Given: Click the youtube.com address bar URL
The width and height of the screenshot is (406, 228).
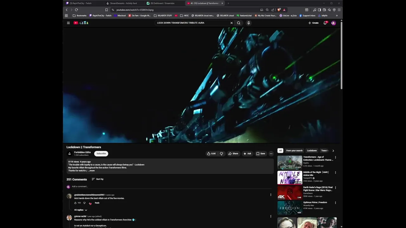Looking at the screenshot, I should click(135, 10).
